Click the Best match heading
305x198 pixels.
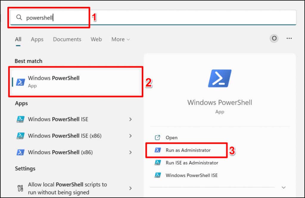coord(29,61)
